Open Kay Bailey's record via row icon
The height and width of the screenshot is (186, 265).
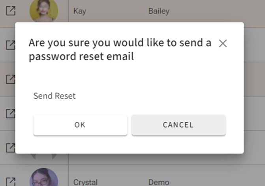[11, 11]
